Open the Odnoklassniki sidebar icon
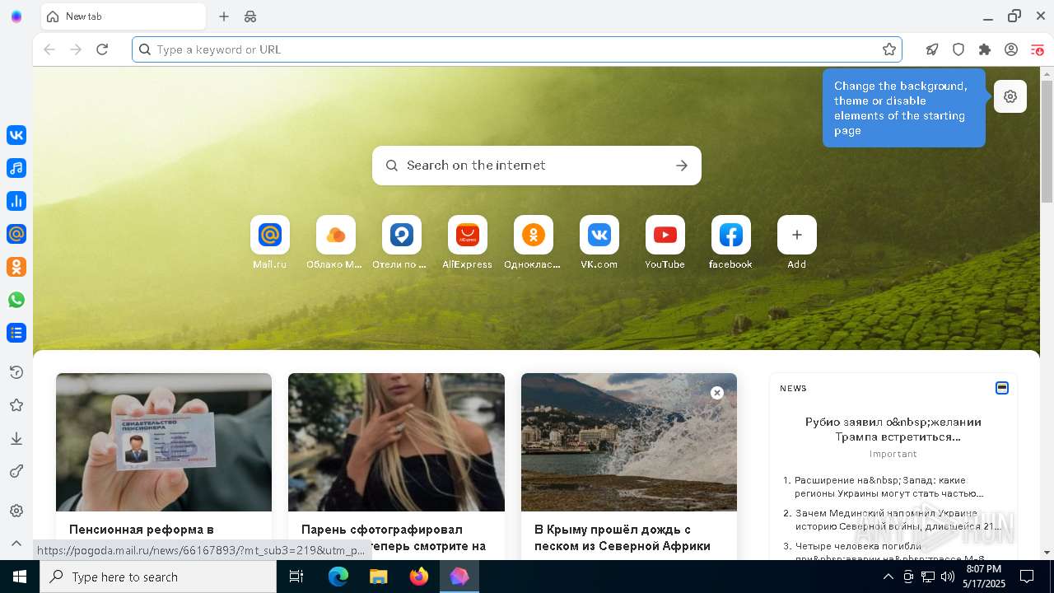The height and width of the screenshot is (593, 1054). coord(16,267)
